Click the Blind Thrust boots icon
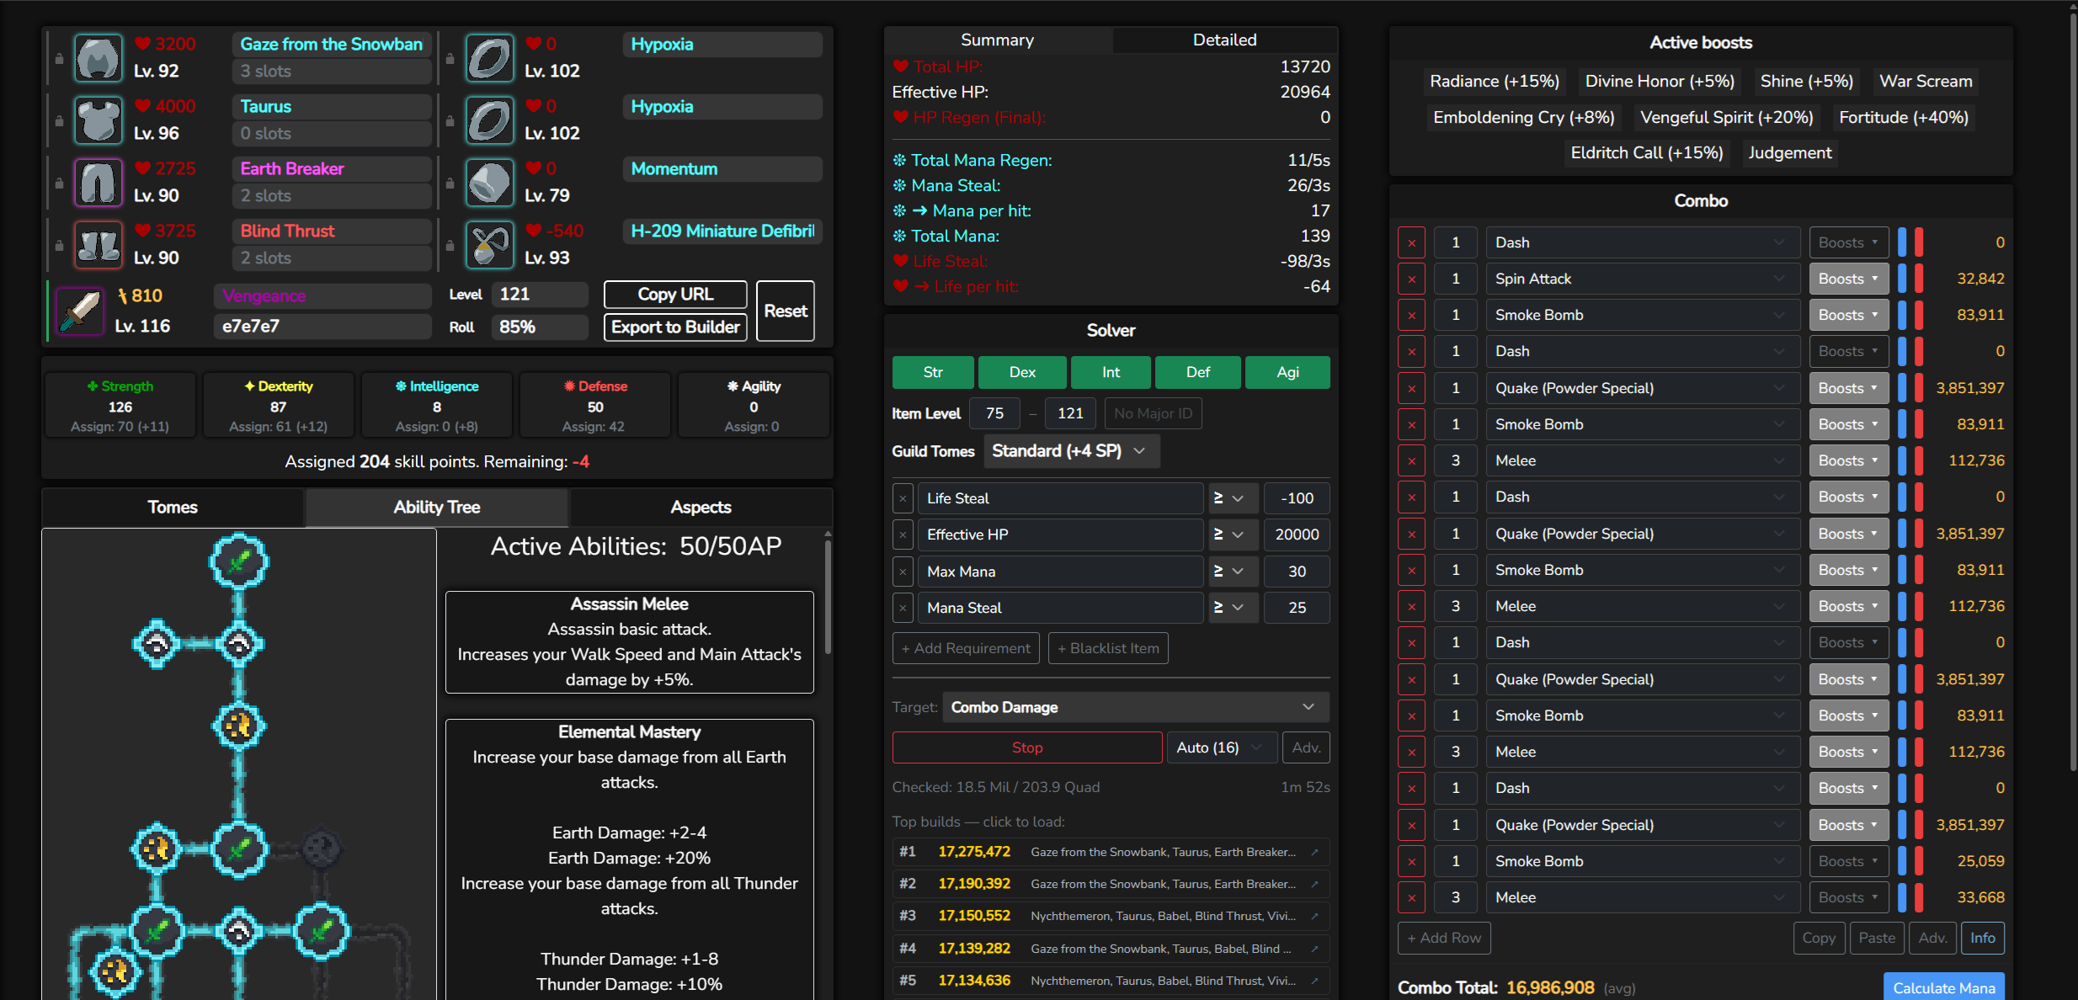2078x1000 pixels. pyautogui.click(x=99, y=244)
